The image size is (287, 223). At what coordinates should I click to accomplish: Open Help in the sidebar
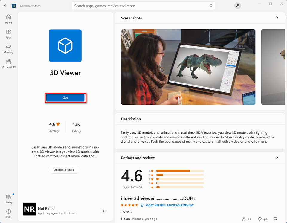click(x=9, y=214)
